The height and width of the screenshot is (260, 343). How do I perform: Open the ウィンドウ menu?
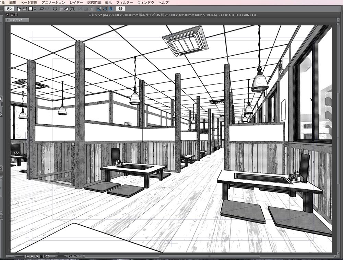click(x=146, y=2)
